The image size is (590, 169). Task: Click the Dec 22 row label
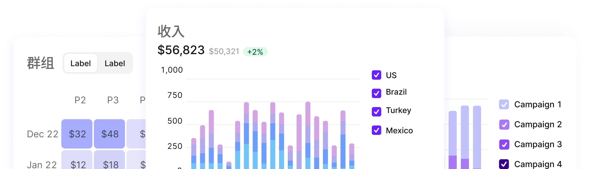pos(43,134)
